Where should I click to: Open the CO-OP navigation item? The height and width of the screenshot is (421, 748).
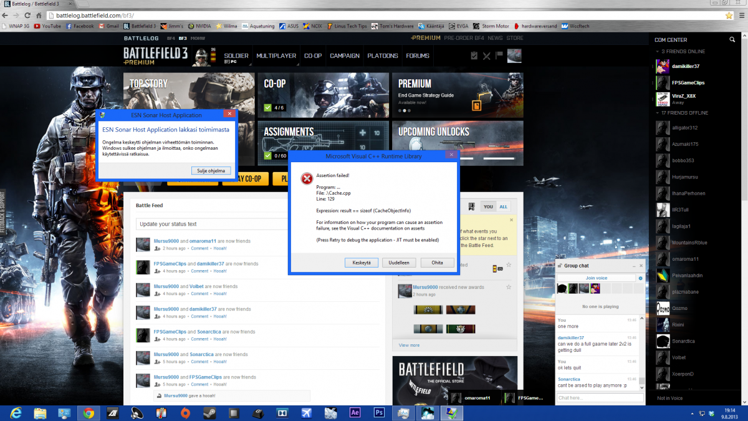tap(313, 56)
